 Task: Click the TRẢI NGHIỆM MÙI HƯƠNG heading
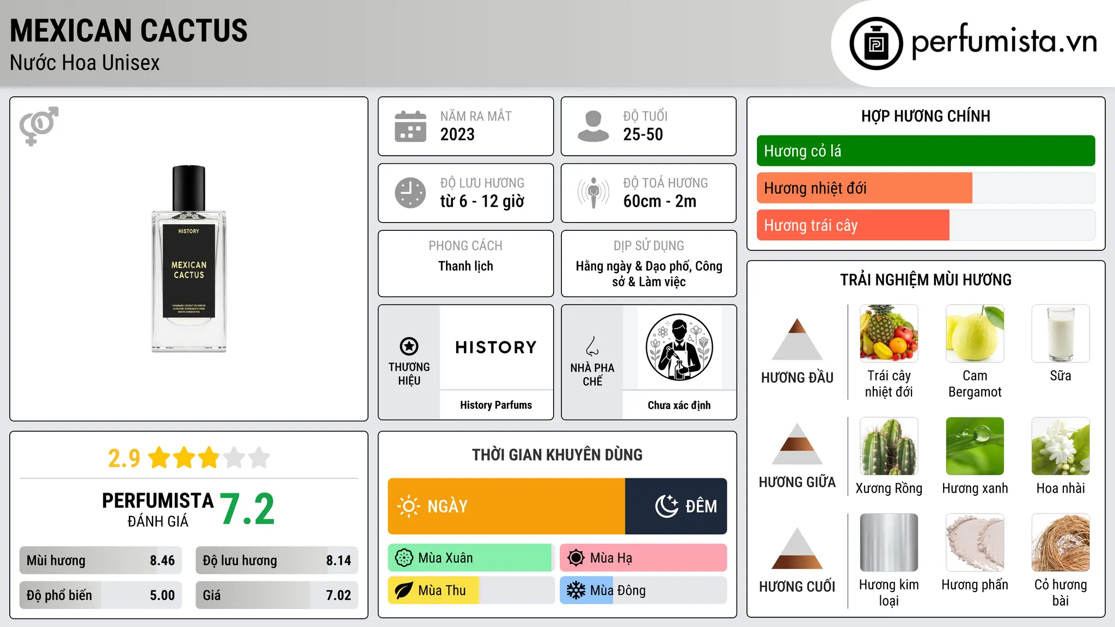click(x=926, y=280)
